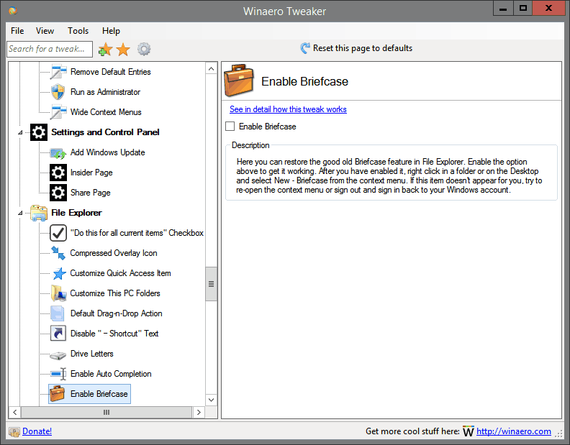Click the Winaero W logo icon
This screenshot has height=445, width=570.
[469, 431]
